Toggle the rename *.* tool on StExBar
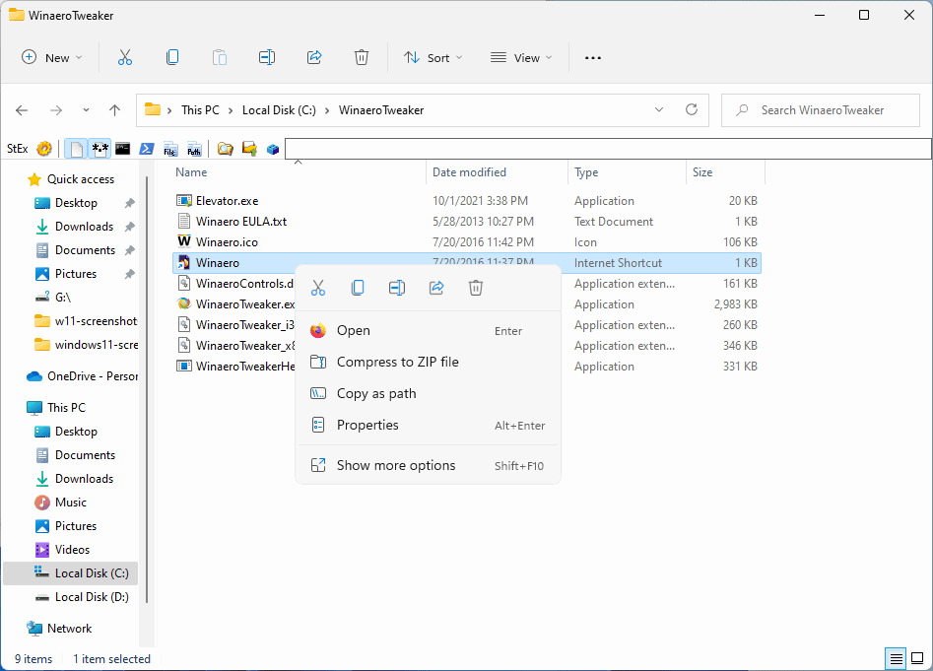This screenshot has height=671, width=933. pyautogui.click(x=100, y=148)
